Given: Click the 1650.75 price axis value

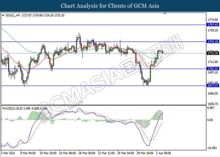Looking at the screenshot, I should (213, 104).
